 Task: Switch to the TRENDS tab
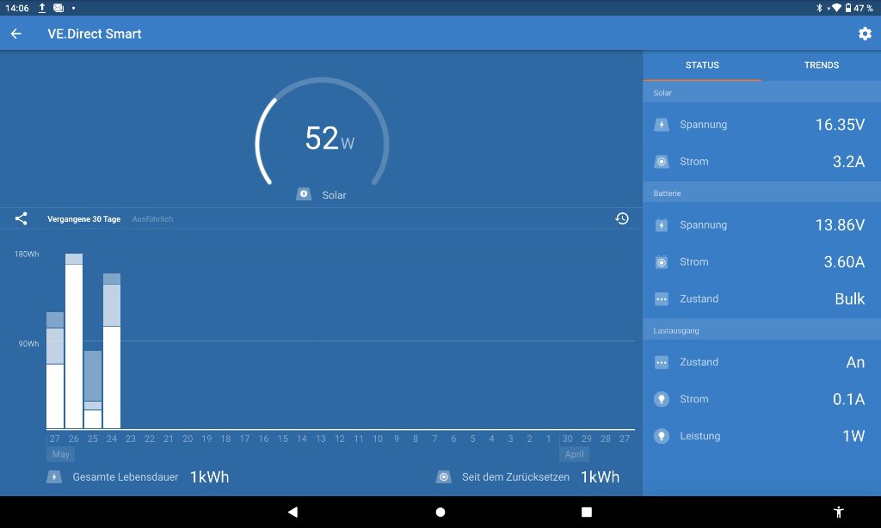[821, 65]
